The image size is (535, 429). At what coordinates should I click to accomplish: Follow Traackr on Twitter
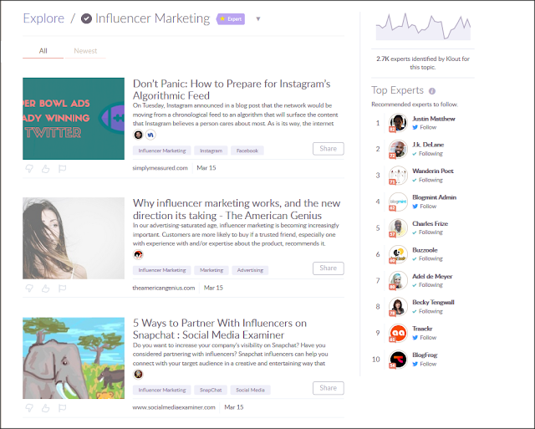[425, 338]
